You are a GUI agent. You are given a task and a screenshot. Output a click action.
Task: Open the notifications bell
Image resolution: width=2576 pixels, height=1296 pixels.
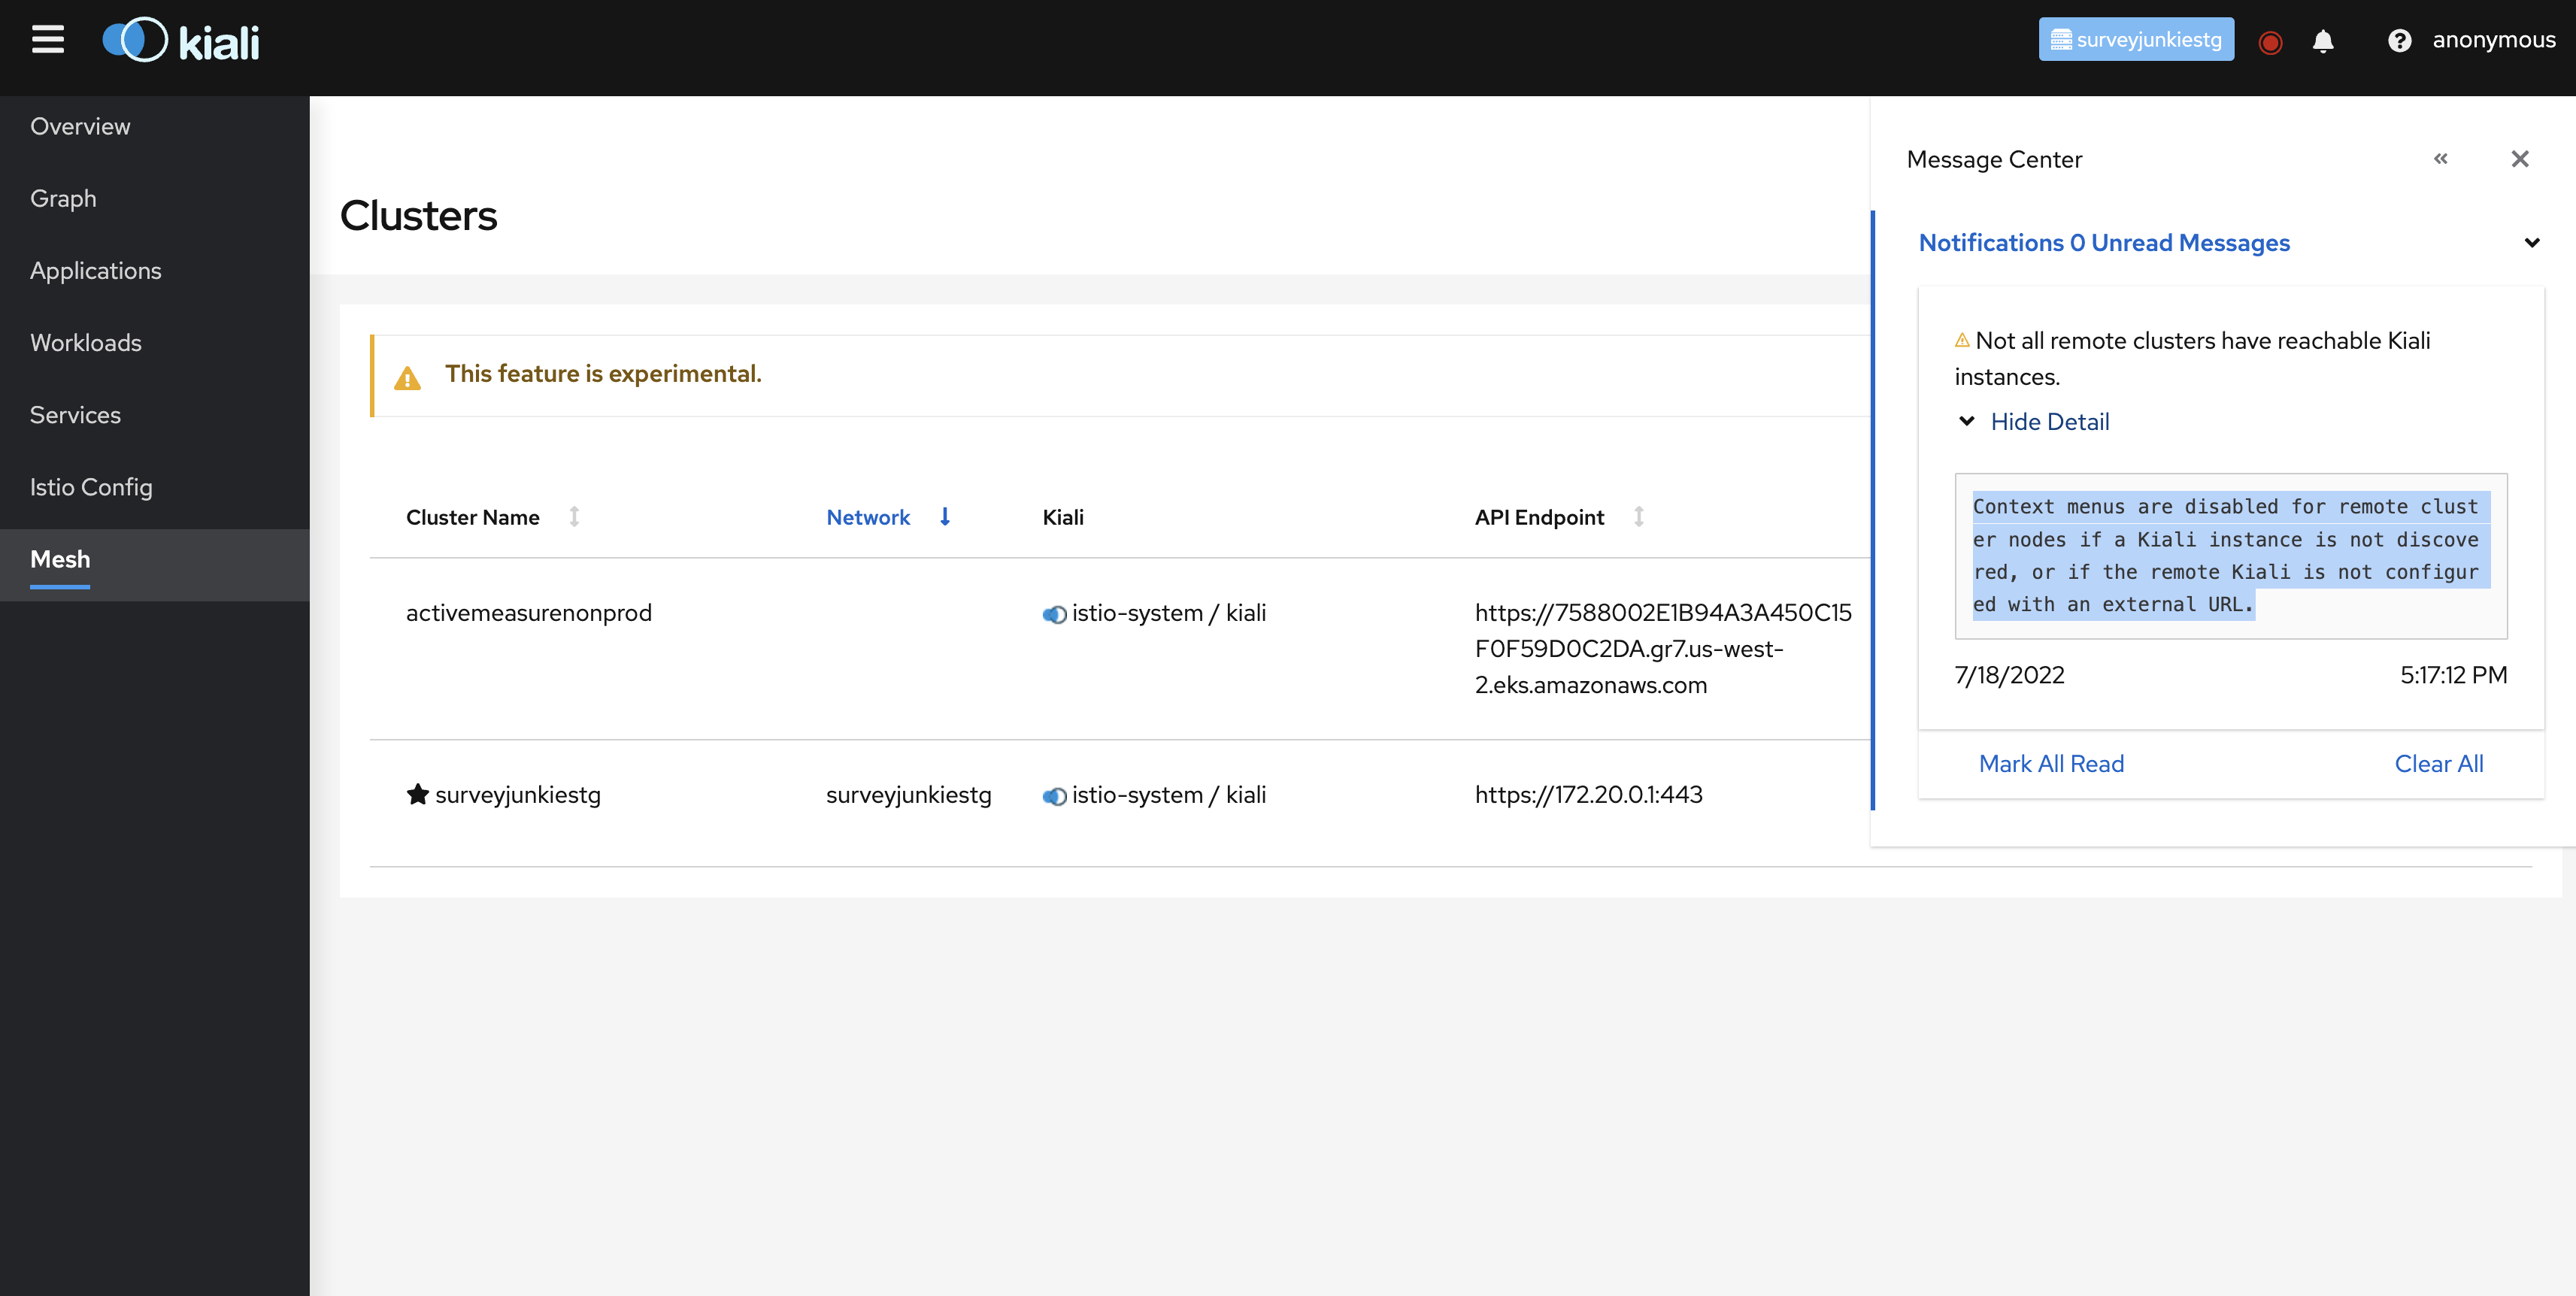pos(2323,41)
